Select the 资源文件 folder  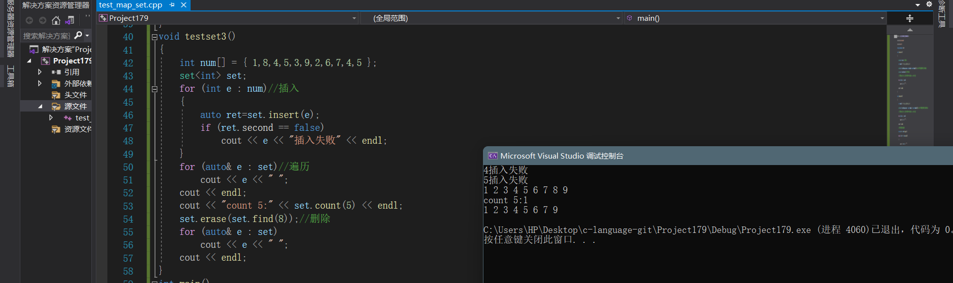[71, 129]
